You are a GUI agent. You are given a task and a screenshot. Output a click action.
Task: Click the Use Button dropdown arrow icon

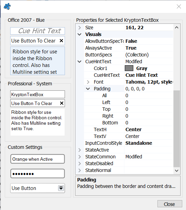(61, 188)
